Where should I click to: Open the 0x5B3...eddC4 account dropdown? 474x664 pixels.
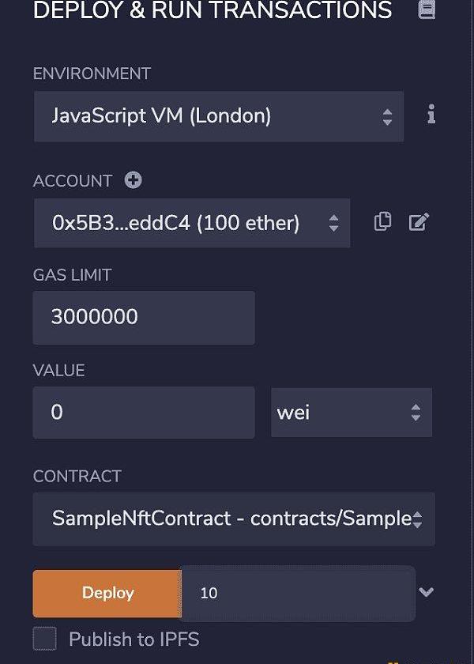pos(192,223)
